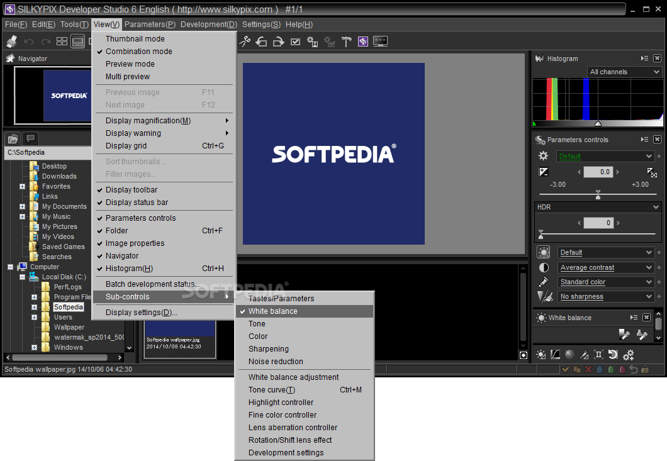
Task: Click the development reservation checkmark toolbar icon
Action: [x=295, y=42]
